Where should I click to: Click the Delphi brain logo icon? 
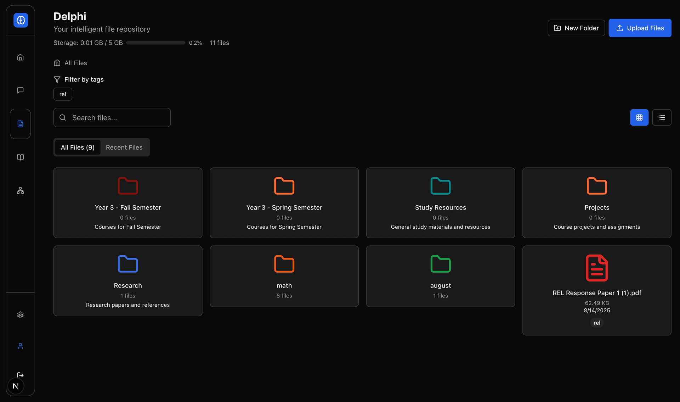coord(21,20)
